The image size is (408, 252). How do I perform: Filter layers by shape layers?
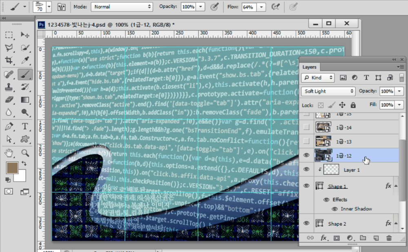[x=378, y=78]
